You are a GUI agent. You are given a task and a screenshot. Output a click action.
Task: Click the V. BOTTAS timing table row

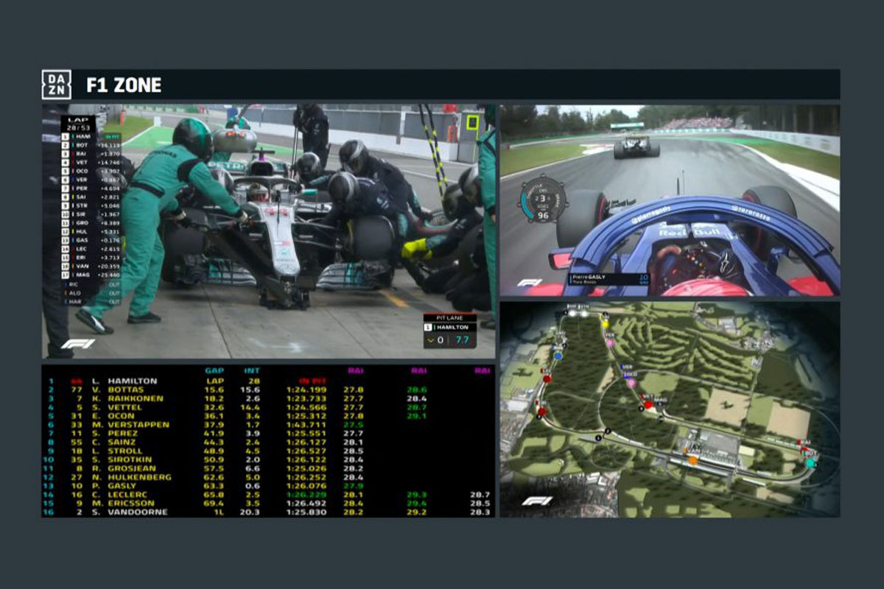point(268,389)
